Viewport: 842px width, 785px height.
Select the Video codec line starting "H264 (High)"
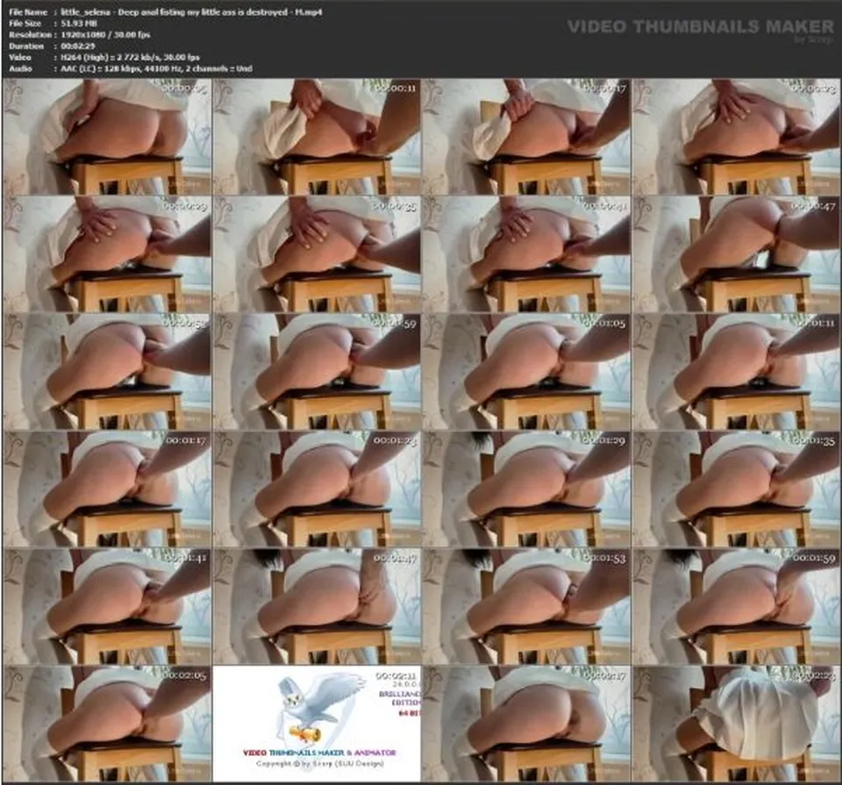[x=130, y=58]
